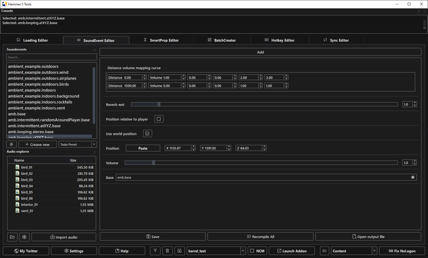Viewport: 428px width, 258px height.
Task: Switch to Sync Editor tab
Action: point(336,40)
